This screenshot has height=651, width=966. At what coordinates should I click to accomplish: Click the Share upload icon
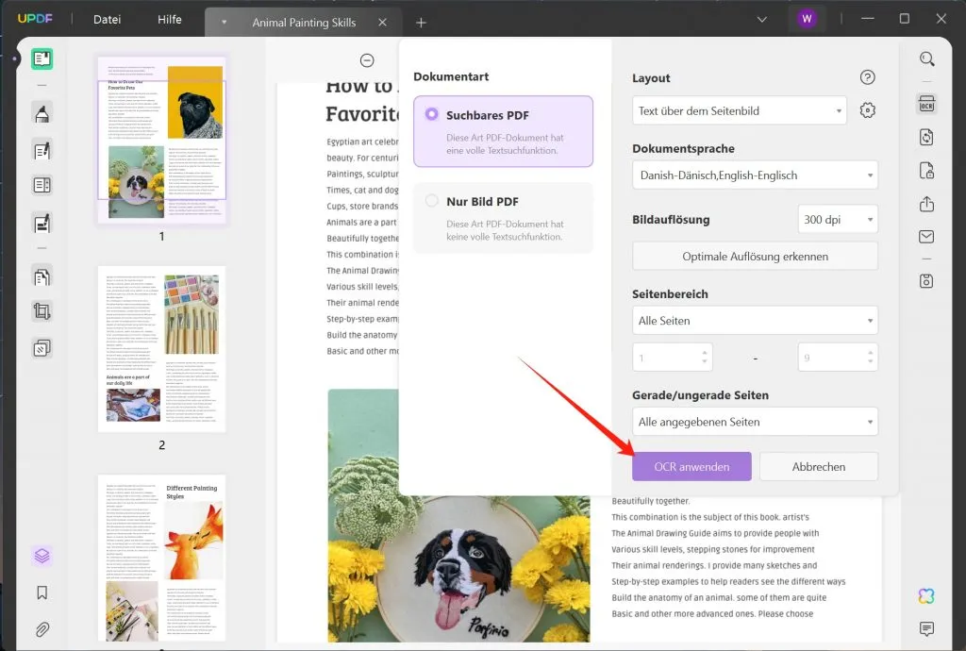[926, 204]
